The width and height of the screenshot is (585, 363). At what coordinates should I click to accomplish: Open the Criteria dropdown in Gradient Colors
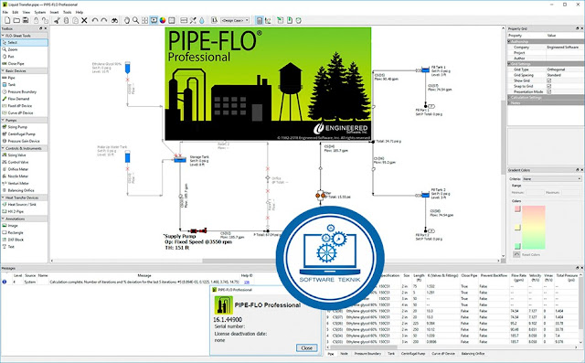552,178
